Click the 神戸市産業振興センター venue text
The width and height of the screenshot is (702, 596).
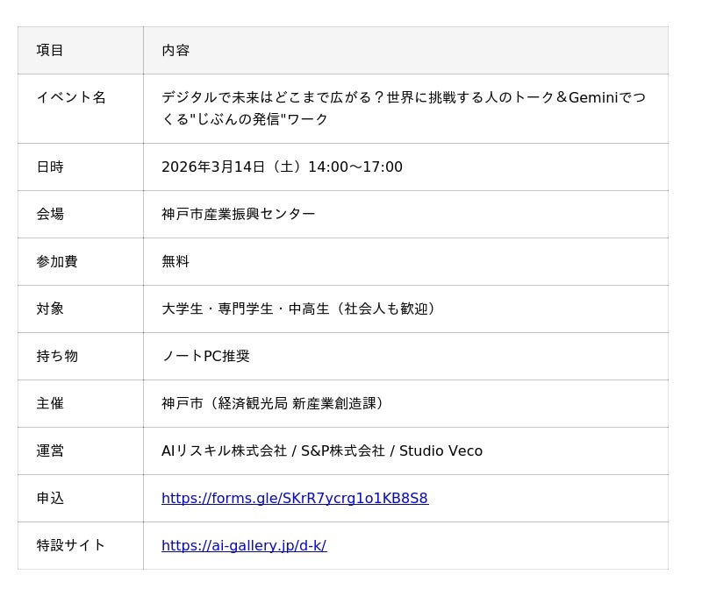coord(238,215)
